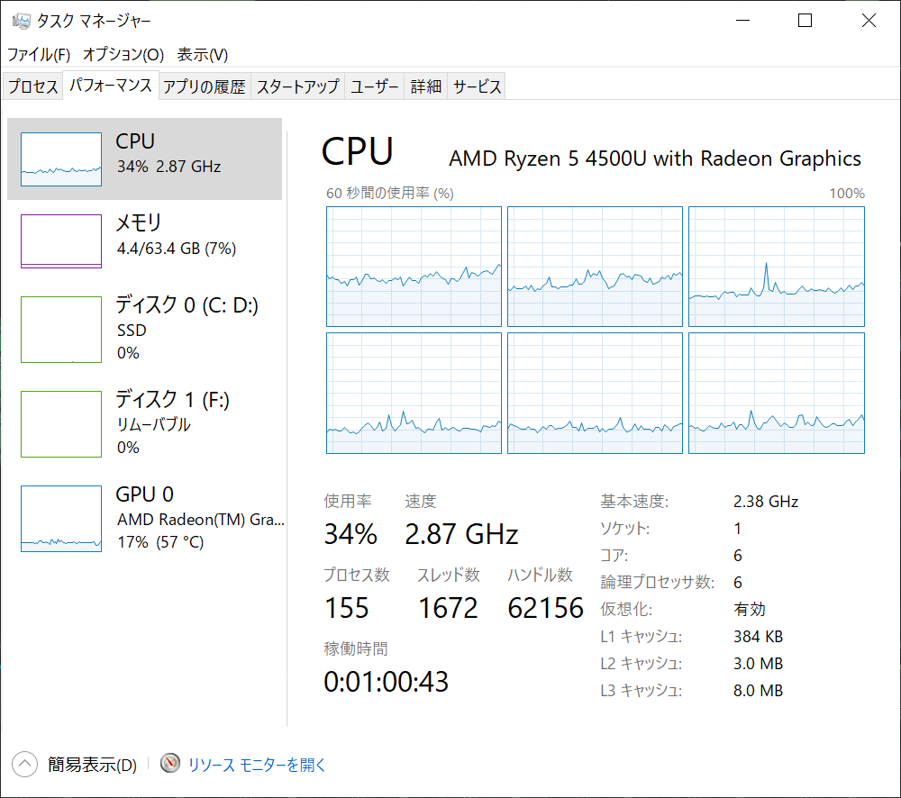Switch to the ユーザー tab

click(374, 86)
